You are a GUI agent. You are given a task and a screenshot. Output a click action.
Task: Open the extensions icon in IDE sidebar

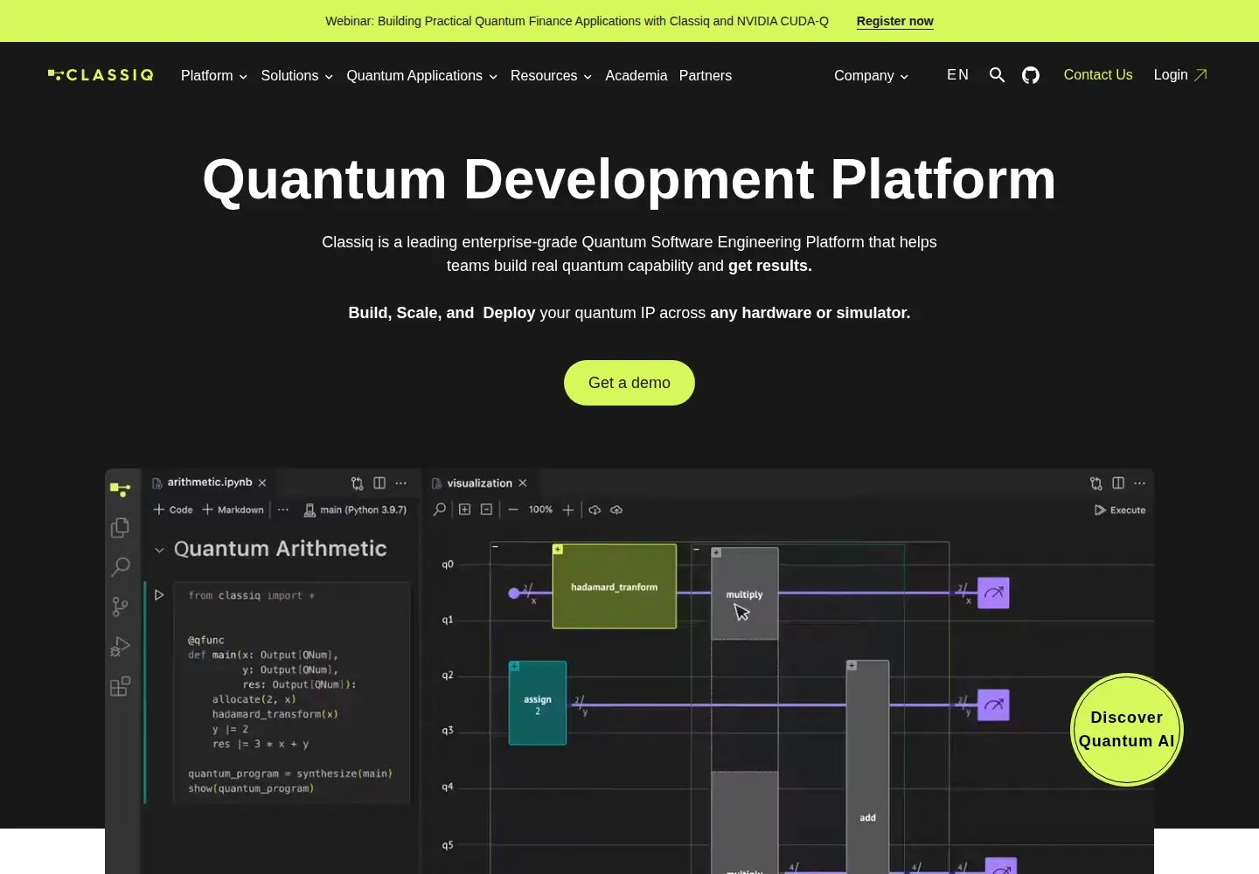coord(121,686)
